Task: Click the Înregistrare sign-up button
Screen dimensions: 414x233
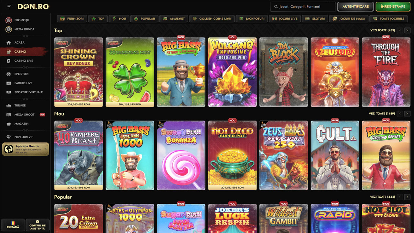Action: 393,6
